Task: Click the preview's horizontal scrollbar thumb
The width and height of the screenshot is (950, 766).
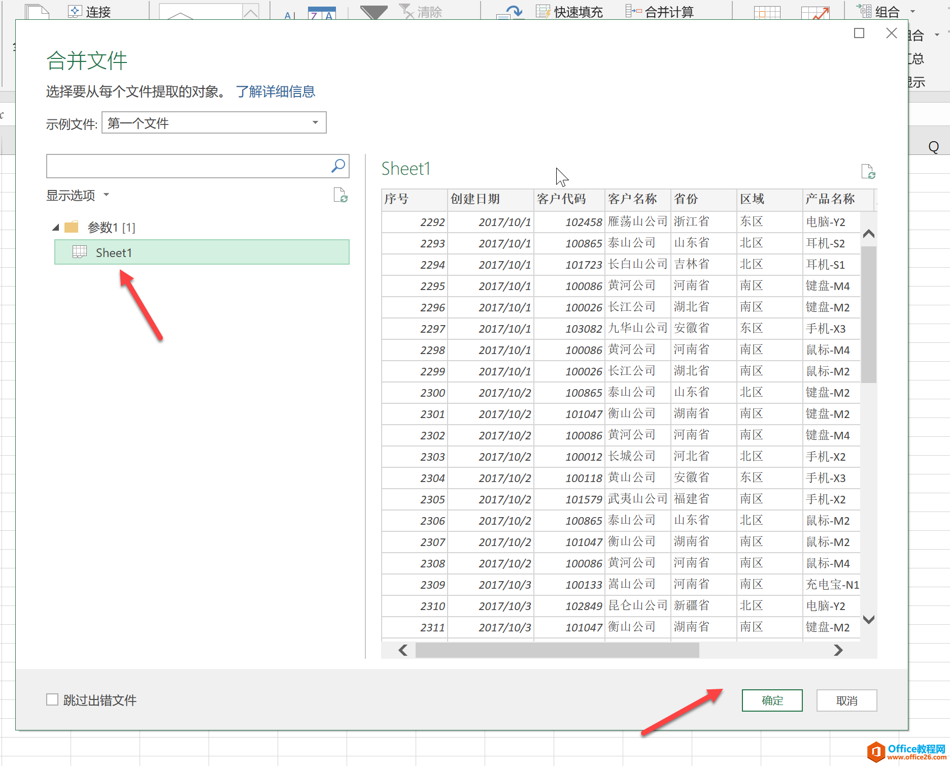Action: [x=557, y=650]
